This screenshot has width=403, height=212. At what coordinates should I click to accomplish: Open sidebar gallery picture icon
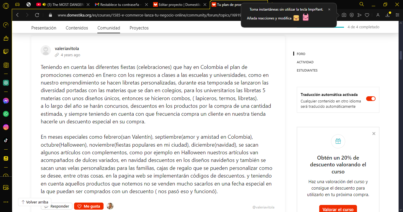(6, 187)
